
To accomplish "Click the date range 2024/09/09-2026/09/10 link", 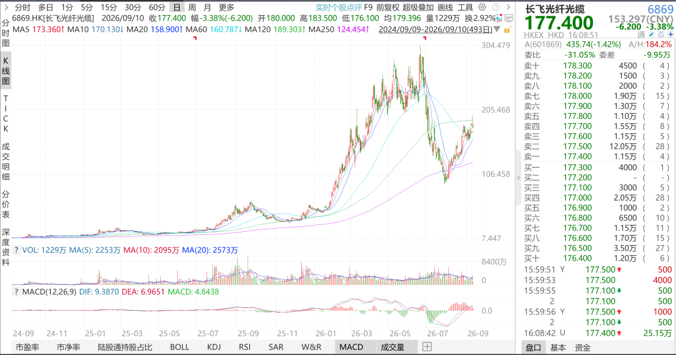I will (436, 30).
